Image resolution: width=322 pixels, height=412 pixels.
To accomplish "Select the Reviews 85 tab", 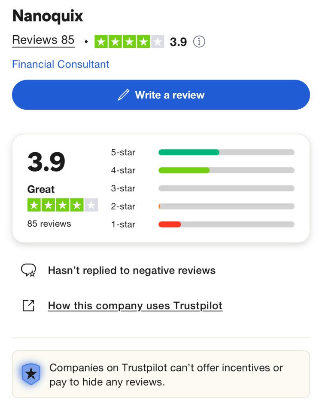I will (43, 40).
